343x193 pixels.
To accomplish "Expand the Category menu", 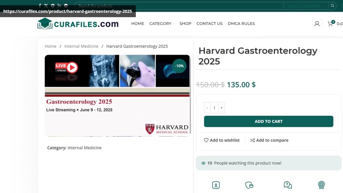I will click(162, 24).
